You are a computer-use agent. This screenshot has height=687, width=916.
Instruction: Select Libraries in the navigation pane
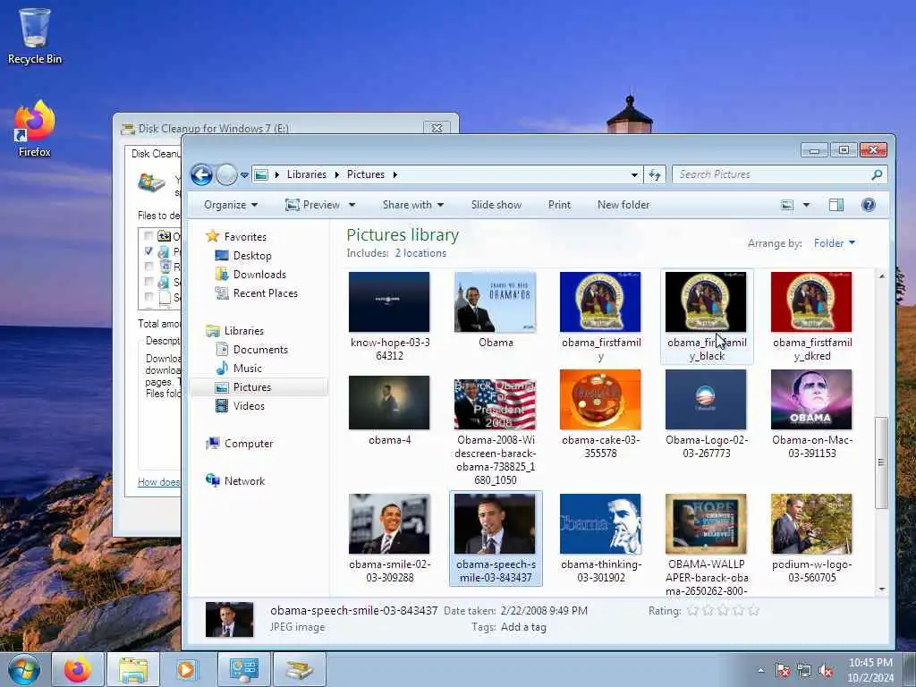coord(243,331)
